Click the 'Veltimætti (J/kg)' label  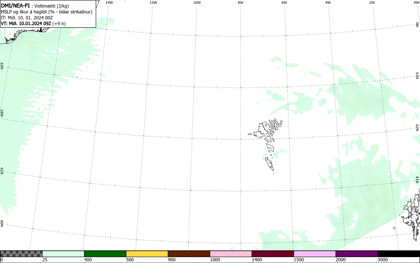click(x=52, y=6)
